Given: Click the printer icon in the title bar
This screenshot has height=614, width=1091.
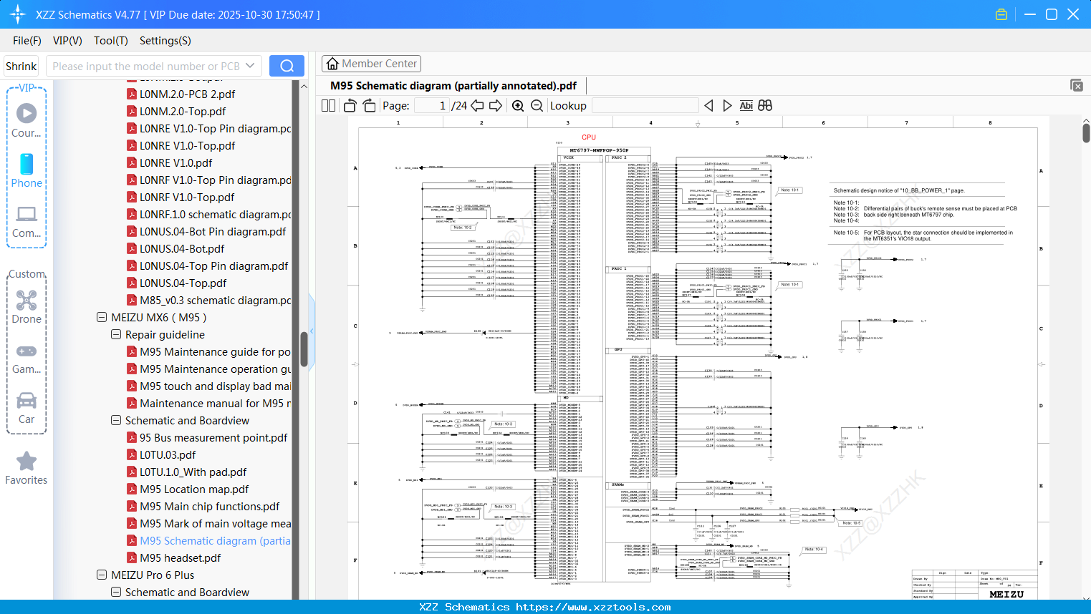Looking at the screenshot, I should tap(1001, 14).
